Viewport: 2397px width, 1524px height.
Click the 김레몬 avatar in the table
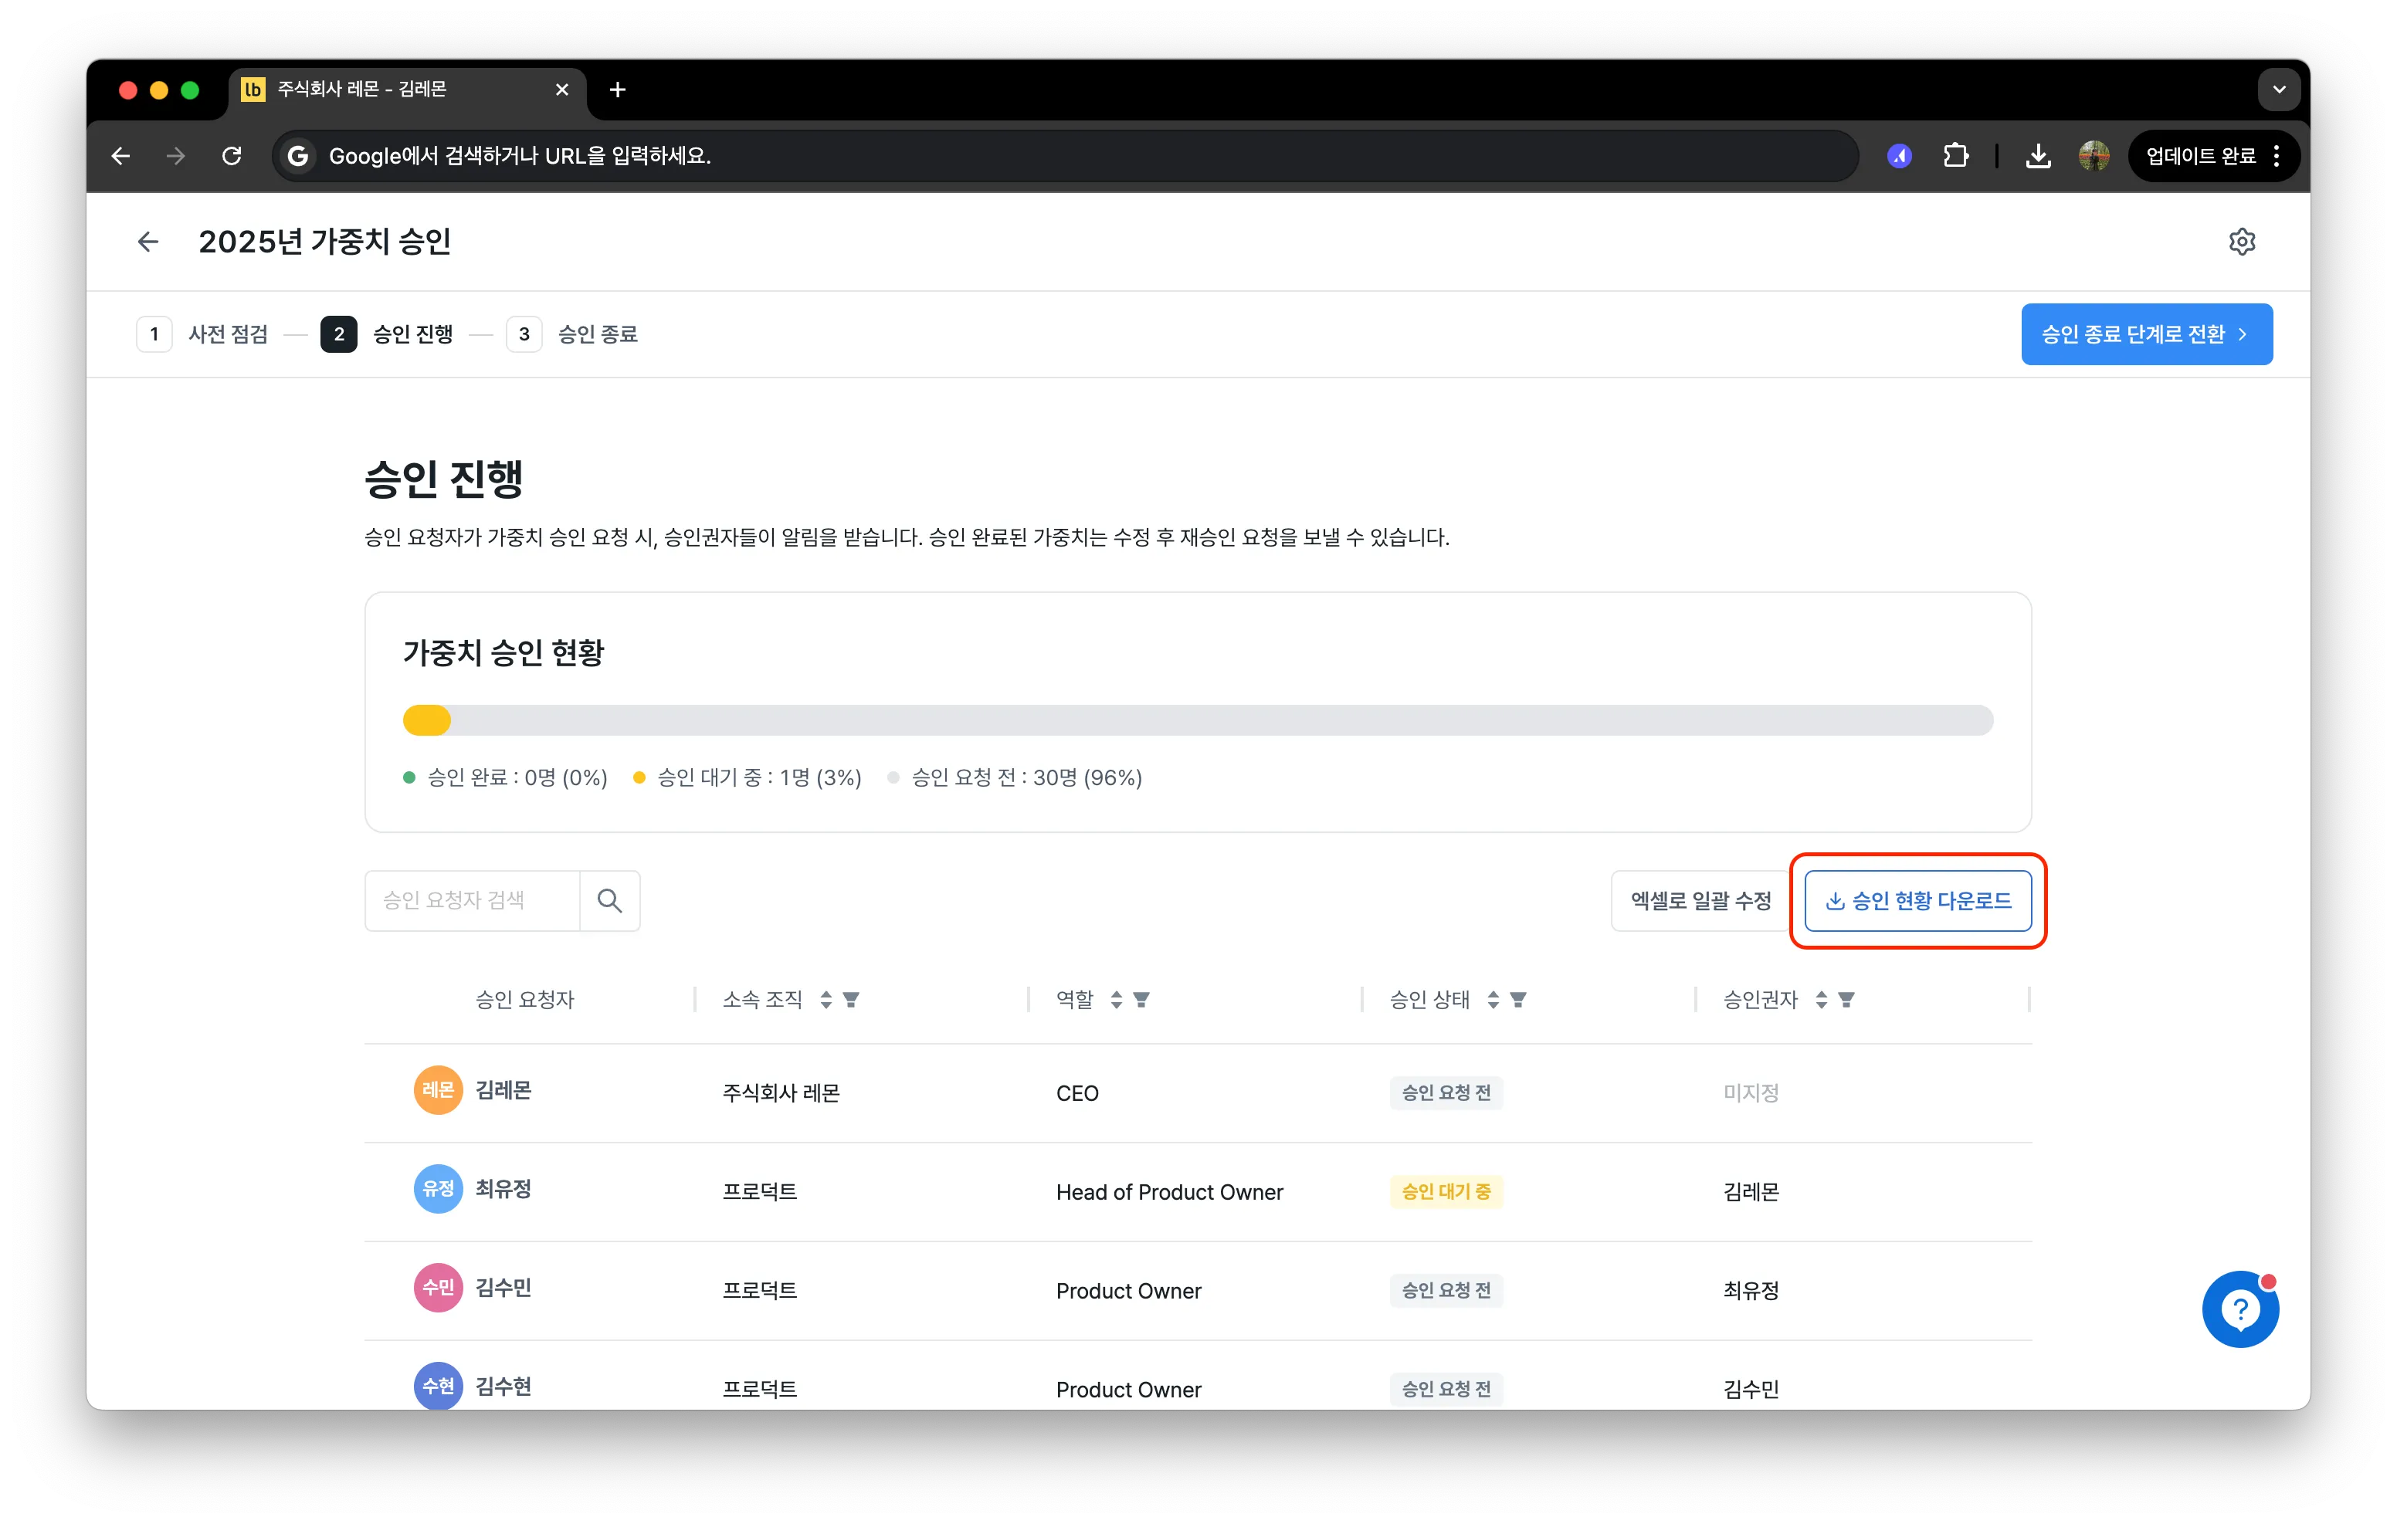(x=438, y=1090)
